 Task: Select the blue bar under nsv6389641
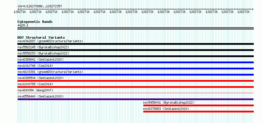135,62
